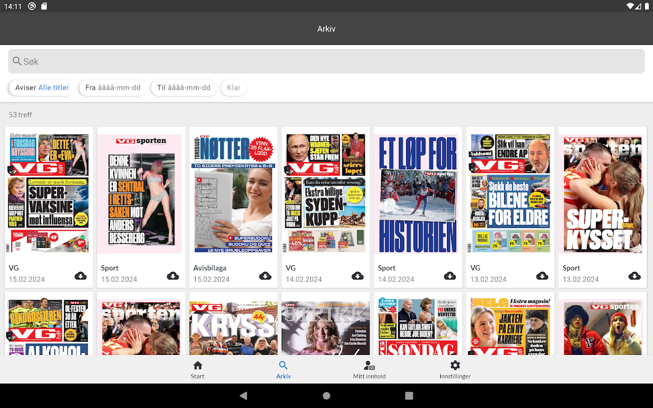Image resolution: width=653 pixels, height=408 pixels.
Task: Open the Sport Anders Besseberg cover
Action: (x=141, y=193)
